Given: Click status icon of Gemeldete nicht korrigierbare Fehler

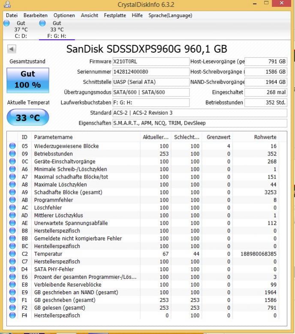Looking at the screenshot, I should pyautogui.click(x=12, y=238).
